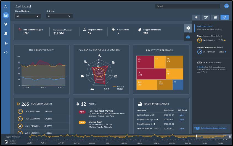Click the gavel icon on radar chart
The width and height of the screenshot is (233, 146).
99,56
